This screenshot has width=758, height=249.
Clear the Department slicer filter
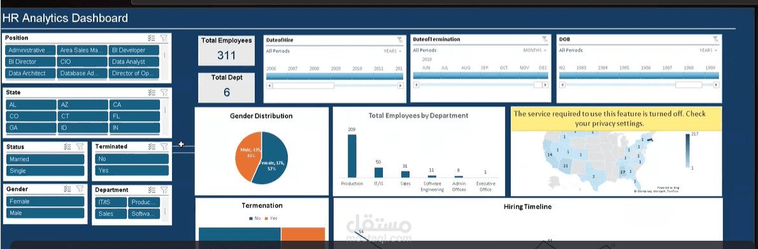coord(164,190)
